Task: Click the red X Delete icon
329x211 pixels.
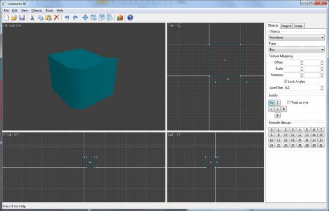Action: click(57, 17)
